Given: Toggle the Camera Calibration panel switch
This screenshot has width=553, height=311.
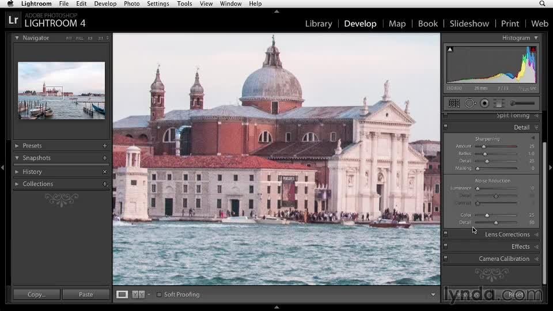Looking at the screenshot, I should coord(445,259).
